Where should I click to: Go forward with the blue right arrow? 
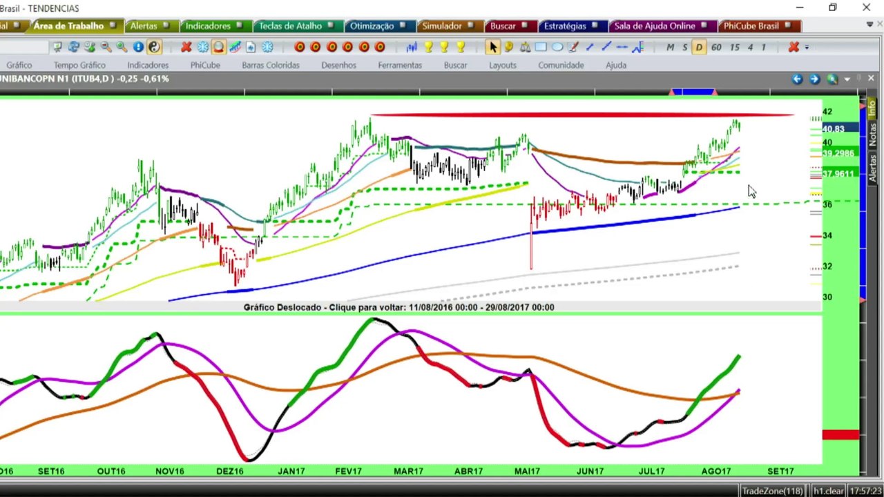click(x=814, y=79)
